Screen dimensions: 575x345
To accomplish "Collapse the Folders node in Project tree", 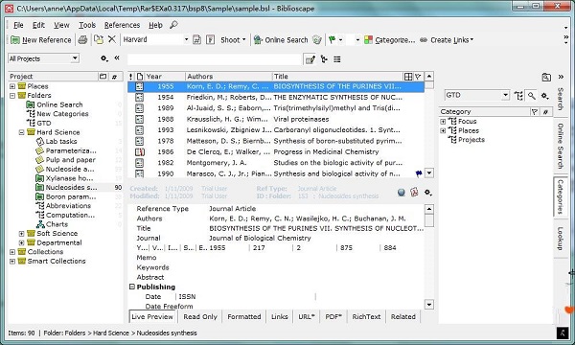I will [12, 96].
